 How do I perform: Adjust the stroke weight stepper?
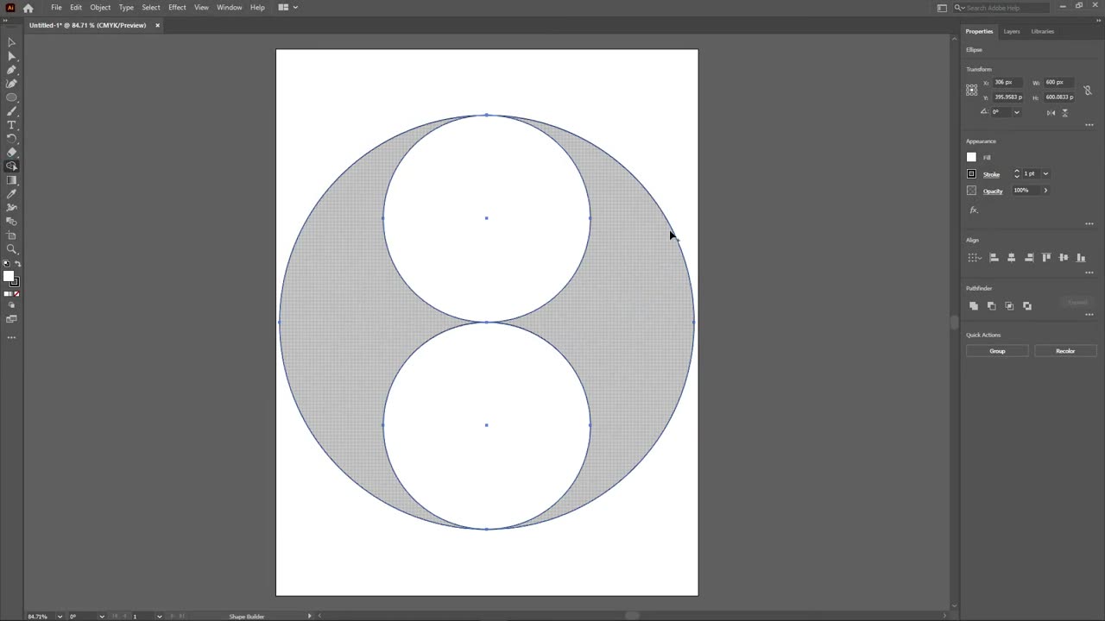click(1017, 174)
